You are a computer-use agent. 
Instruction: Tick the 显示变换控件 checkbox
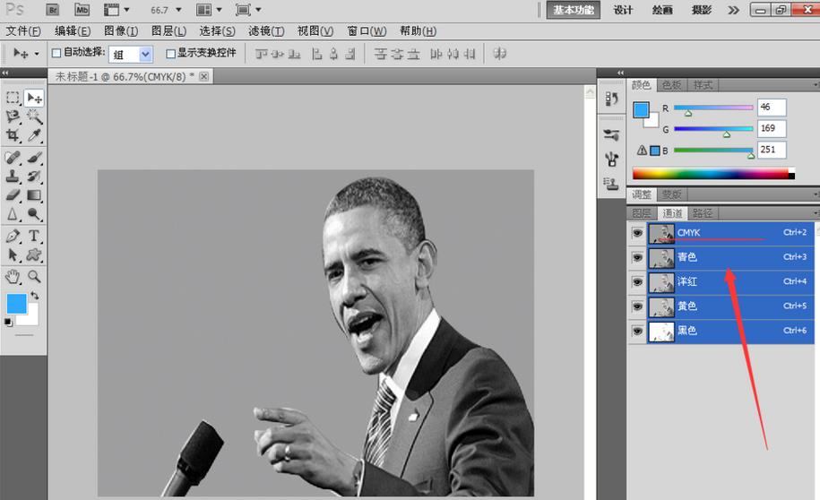pyautogui.click(x=170, y=53)
